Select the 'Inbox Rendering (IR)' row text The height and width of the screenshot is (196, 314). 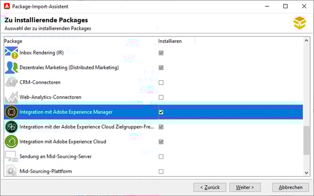click(41, 53)
